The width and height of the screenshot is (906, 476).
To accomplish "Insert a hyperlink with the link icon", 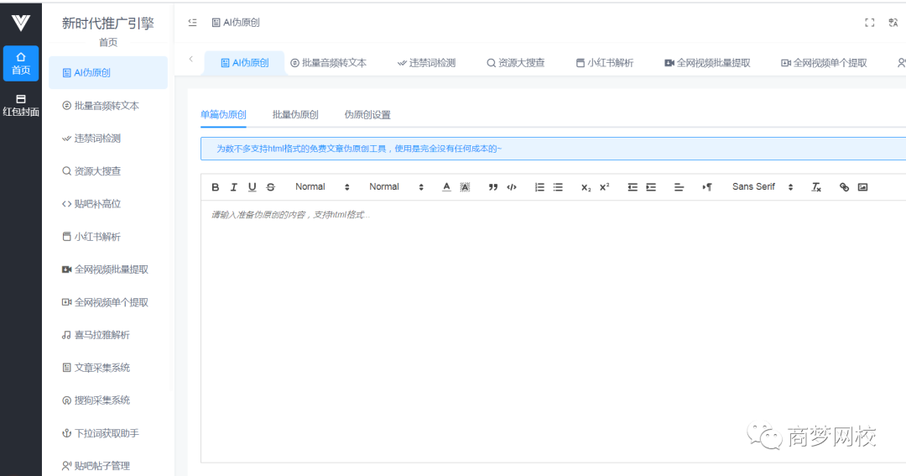I will (x=844, y=187).
